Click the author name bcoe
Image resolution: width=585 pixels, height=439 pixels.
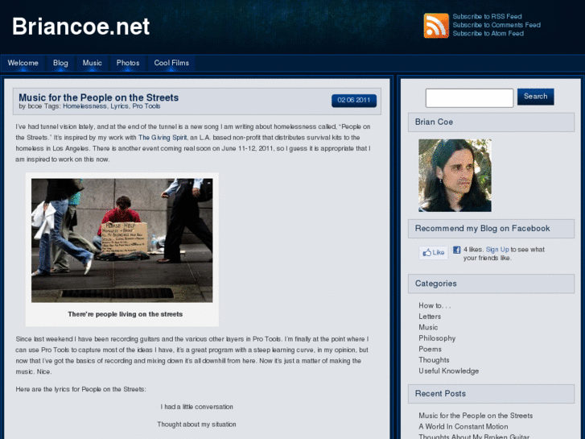(x=35, y=106)
